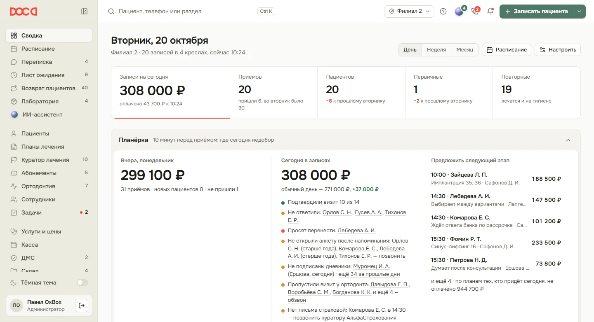The height and width of the screenshot is (322, 594).
Task: Open the help question-mark icon
Action: 443,12
